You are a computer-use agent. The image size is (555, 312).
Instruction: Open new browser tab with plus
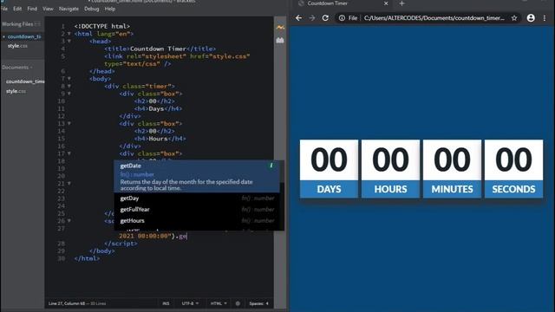(402, 3)
